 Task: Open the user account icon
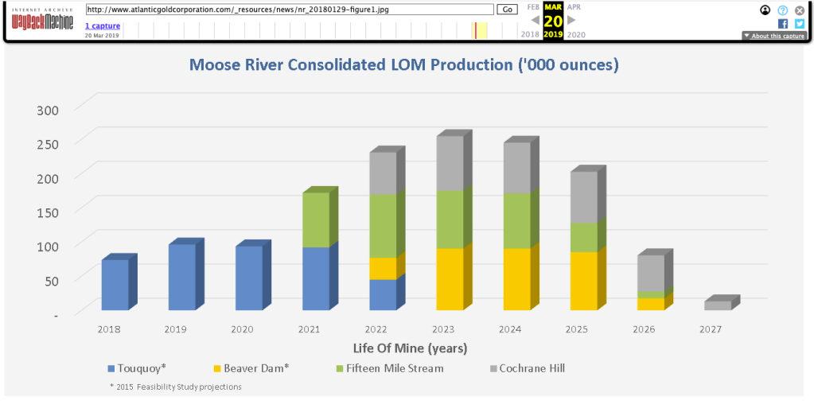tap(765, 10)
